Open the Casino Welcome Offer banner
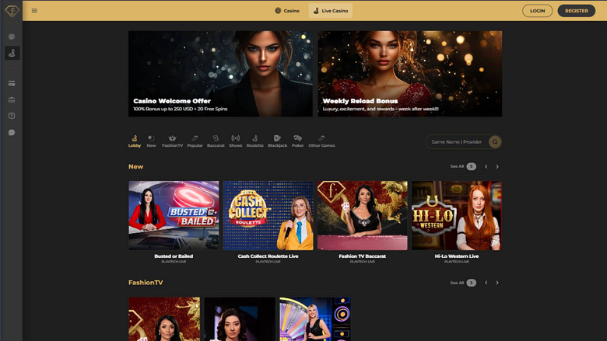 click(x=221, y=74)
